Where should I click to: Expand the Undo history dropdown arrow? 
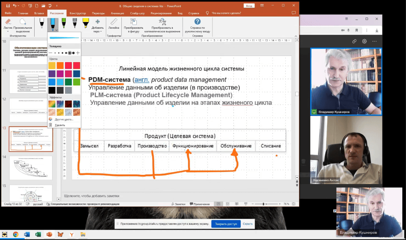[19, 6]
